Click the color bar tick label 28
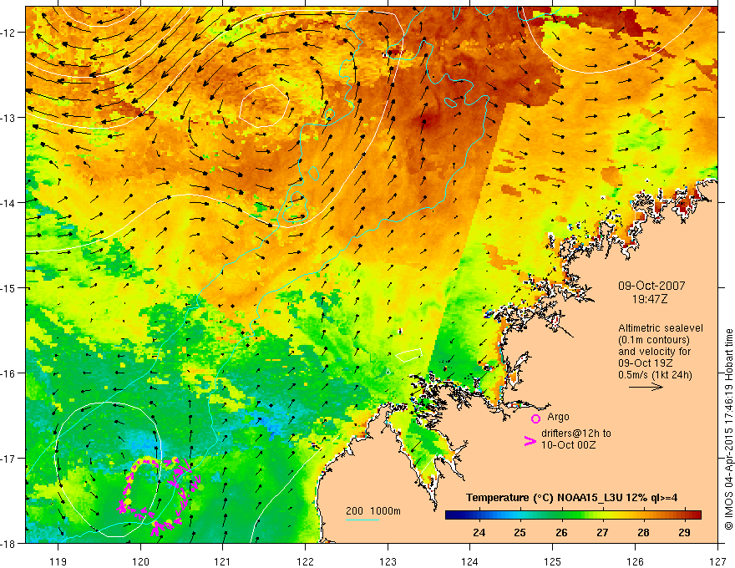 [x=643, y=532]
